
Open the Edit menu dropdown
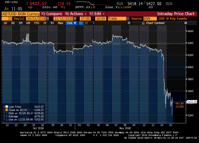coord(97,14)
